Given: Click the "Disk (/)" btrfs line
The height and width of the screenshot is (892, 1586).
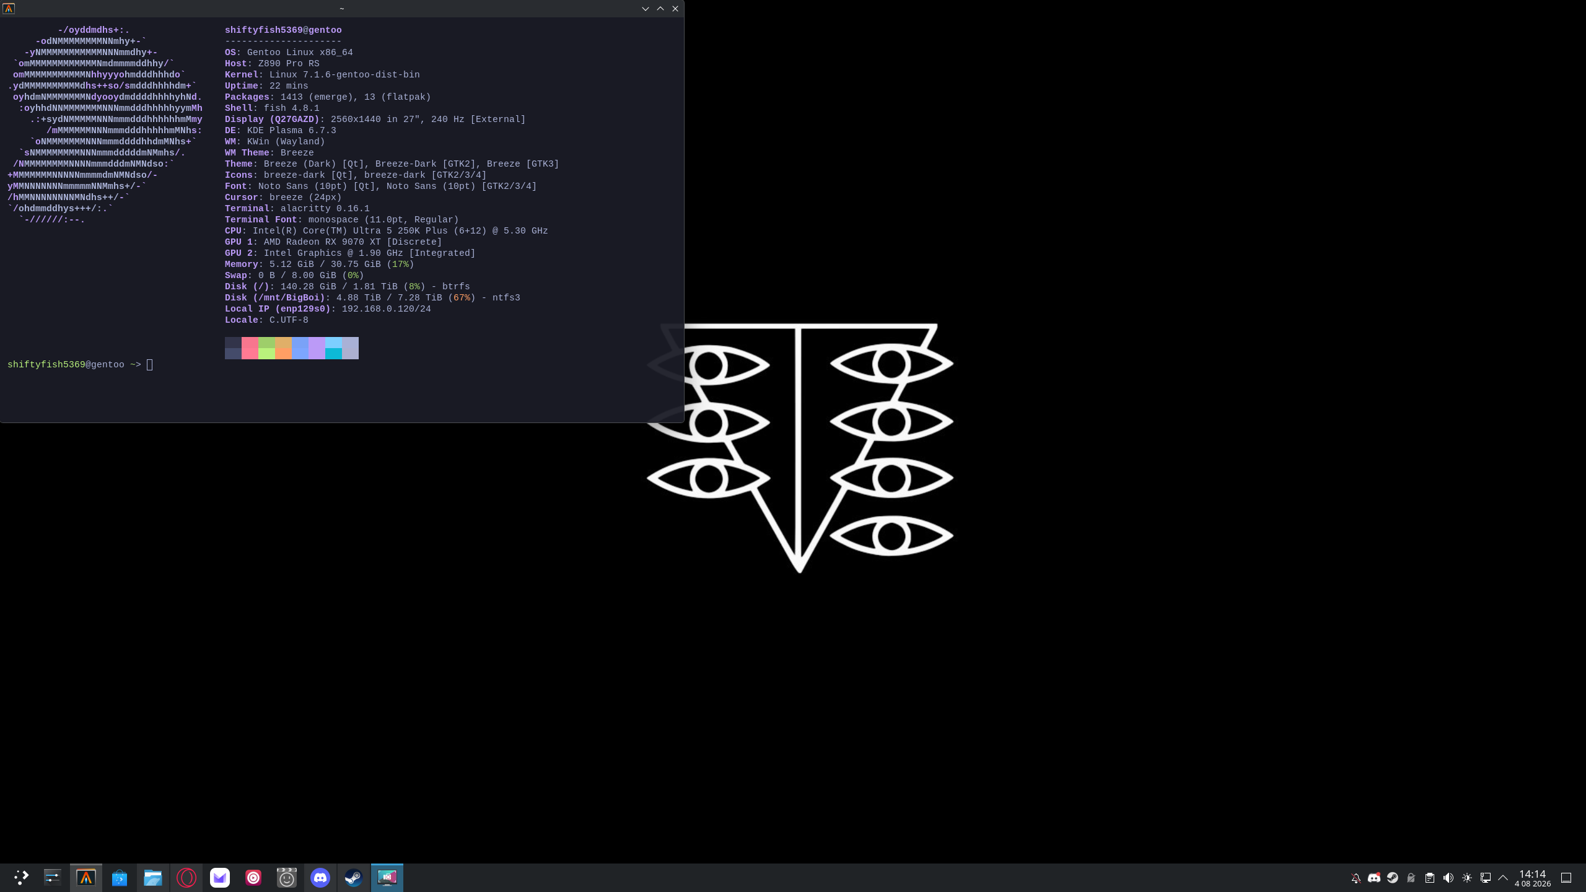Looking at the screenshot, I should coord(348,287).
